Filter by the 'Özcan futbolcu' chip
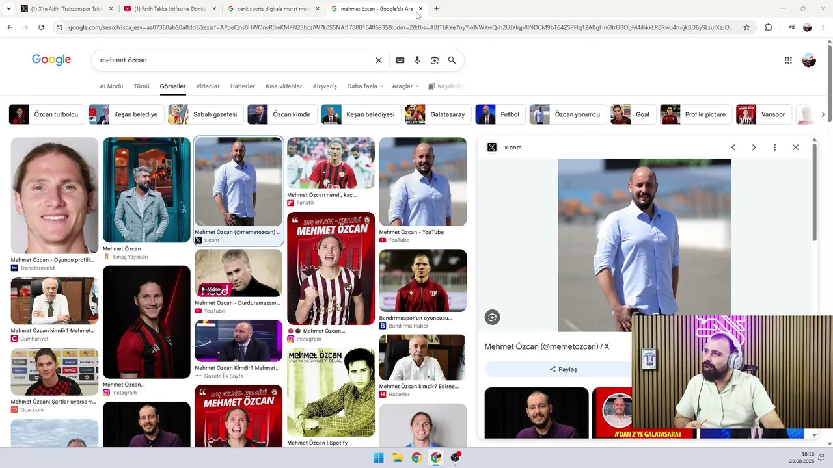Image resolution: width=833 pixels, height=468 pixels. [47, 114]
